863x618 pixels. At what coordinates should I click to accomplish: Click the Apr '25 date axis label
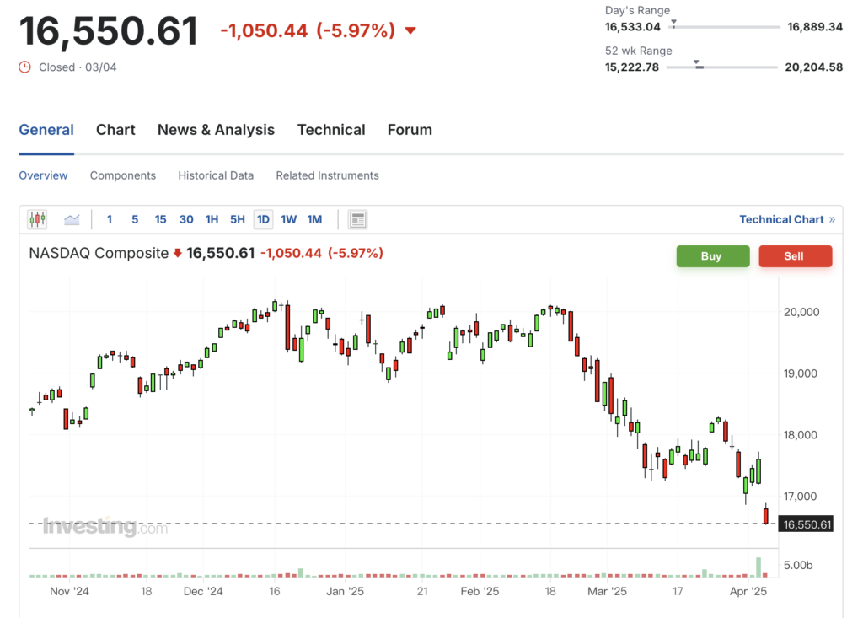coord(748,592)
